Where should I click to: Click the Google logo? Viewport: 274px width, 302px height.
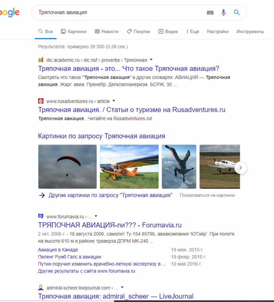[10, 13]
